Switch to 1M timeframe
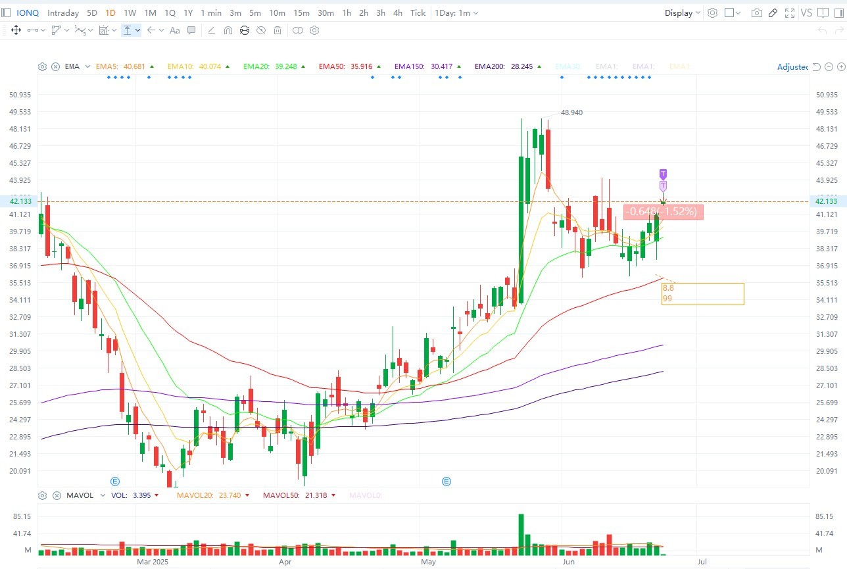Viewport: 847px width, 569px height. coord(150,12)
